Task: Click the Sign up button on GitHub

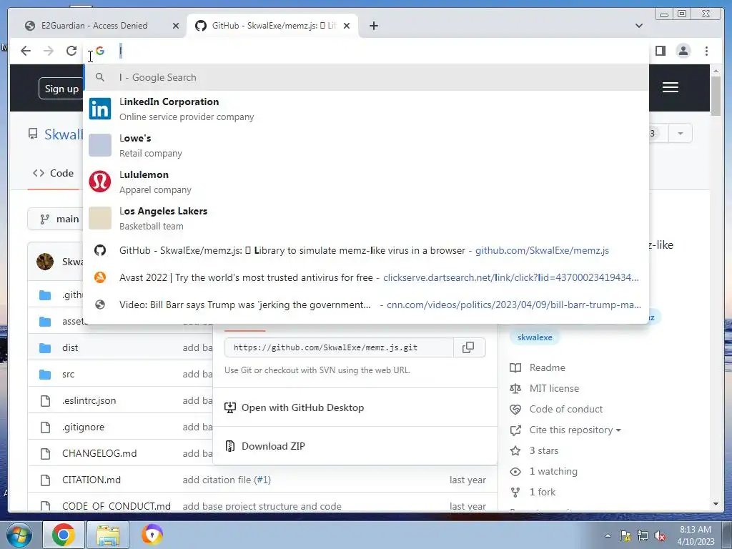Action: click(61, 88)
